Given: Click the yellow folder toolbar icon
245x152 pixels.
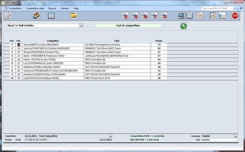Looking at the screenshot, I should coord(73,16).
